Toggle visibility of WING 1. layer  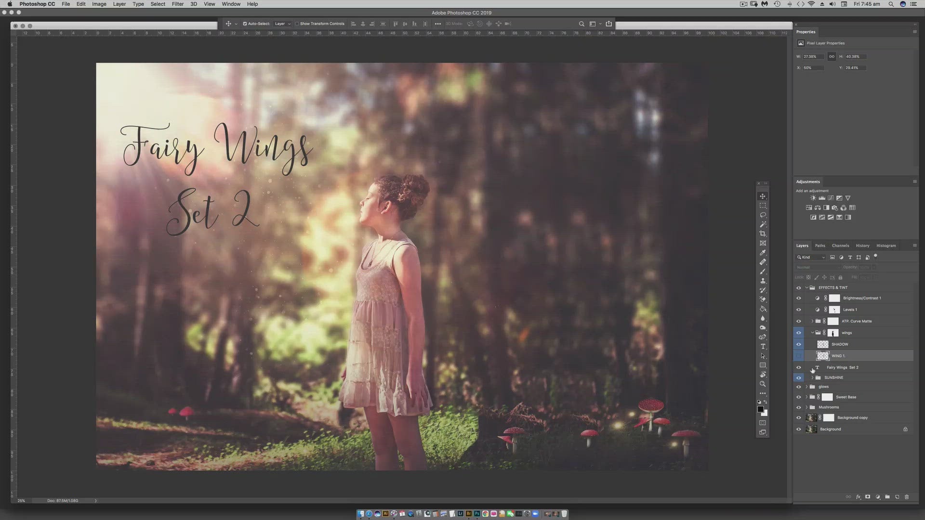pyautogui.click(x=799, y=356)
